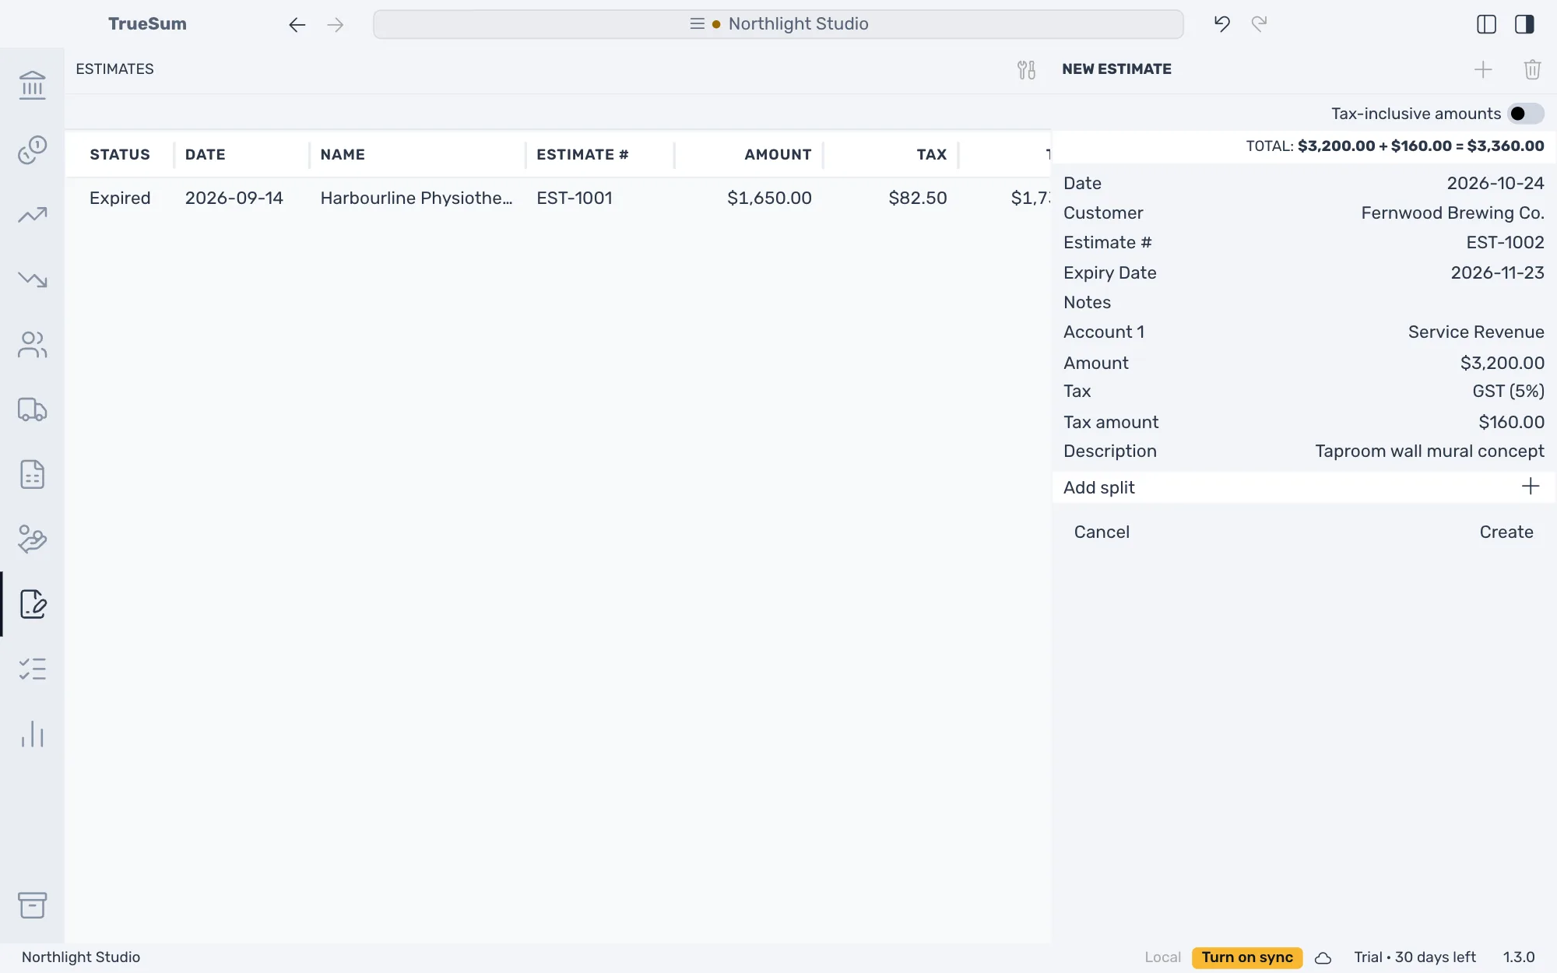Screen dimensions: 1557x973
Task: Undo the last change
Action: 1222,24
